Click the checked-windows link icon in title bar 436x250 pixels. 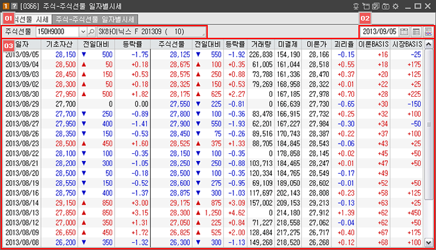[x=376, y=6]
